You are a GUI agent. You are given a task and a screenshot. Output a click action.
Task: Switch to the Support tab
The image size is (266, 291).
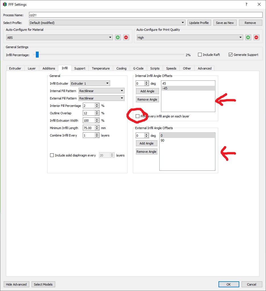(80, 68)
